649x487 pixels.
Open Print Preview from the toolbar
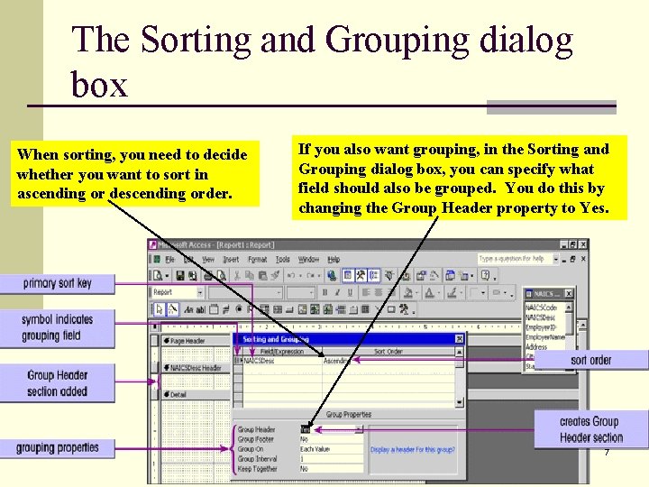coord(222,275)
